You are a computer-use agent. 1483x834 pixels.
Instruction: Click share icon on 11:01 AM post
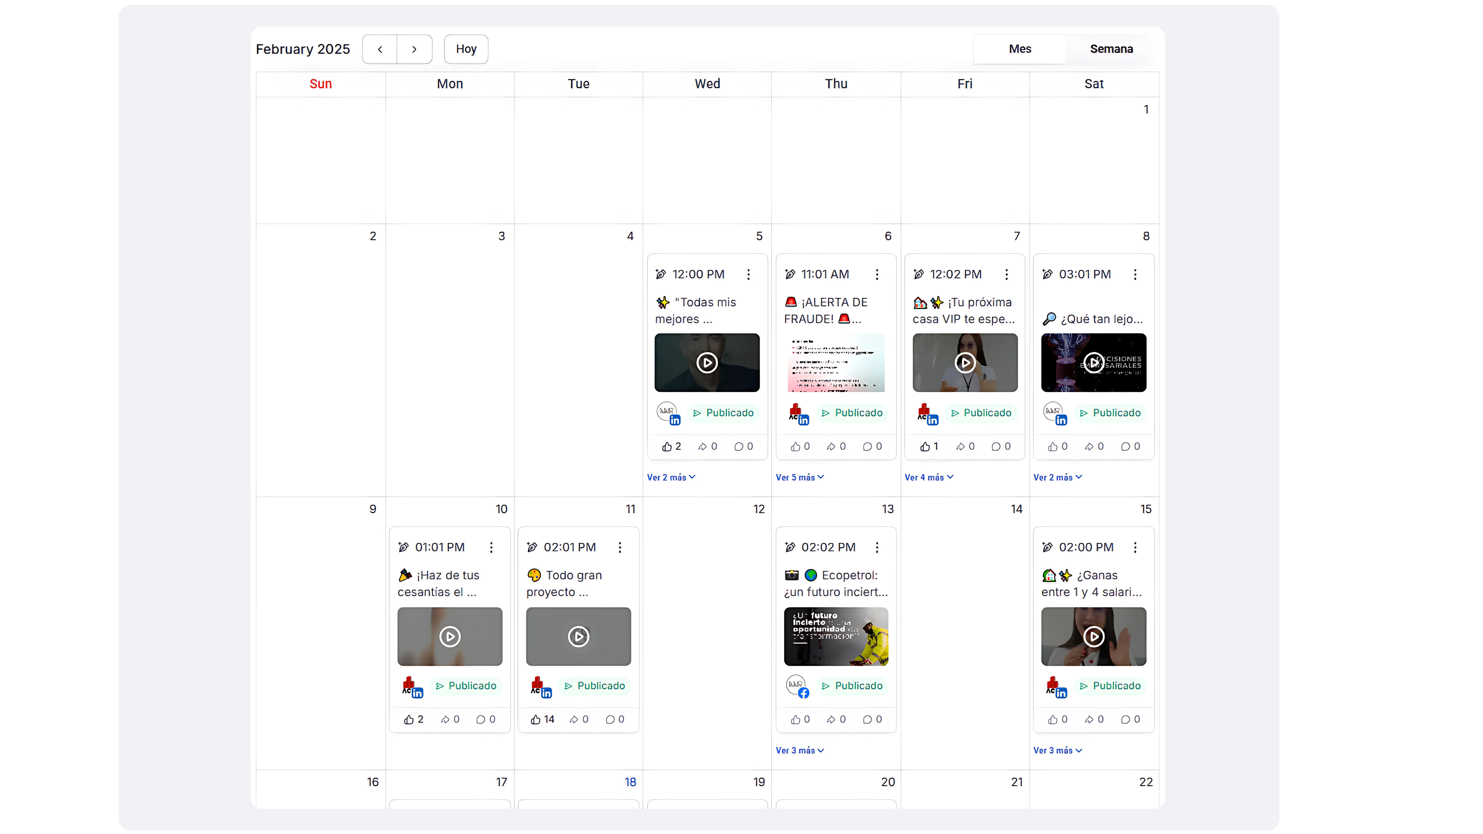click(x=831, y=446)
